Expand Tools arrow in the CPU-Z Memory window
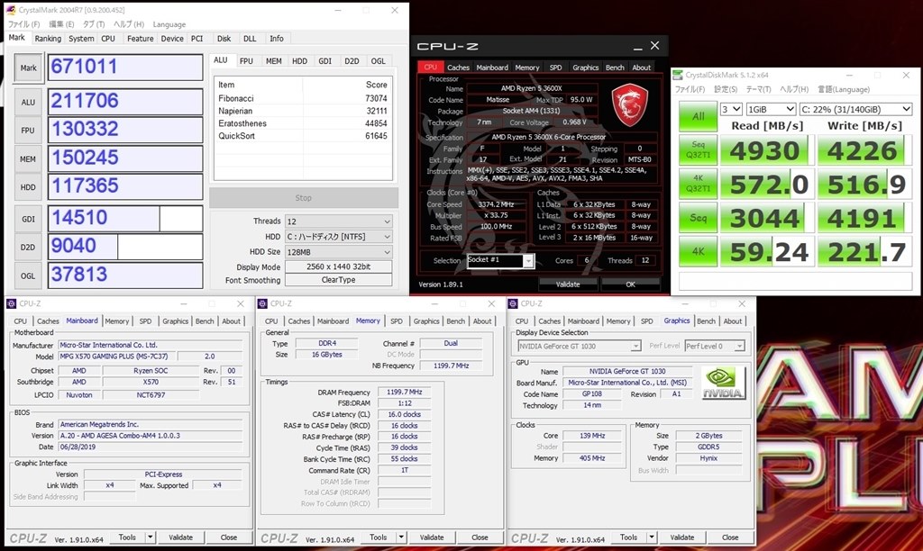Image resolution: width=923 pixels, height=551 pixels. click(x=401, y=537)
